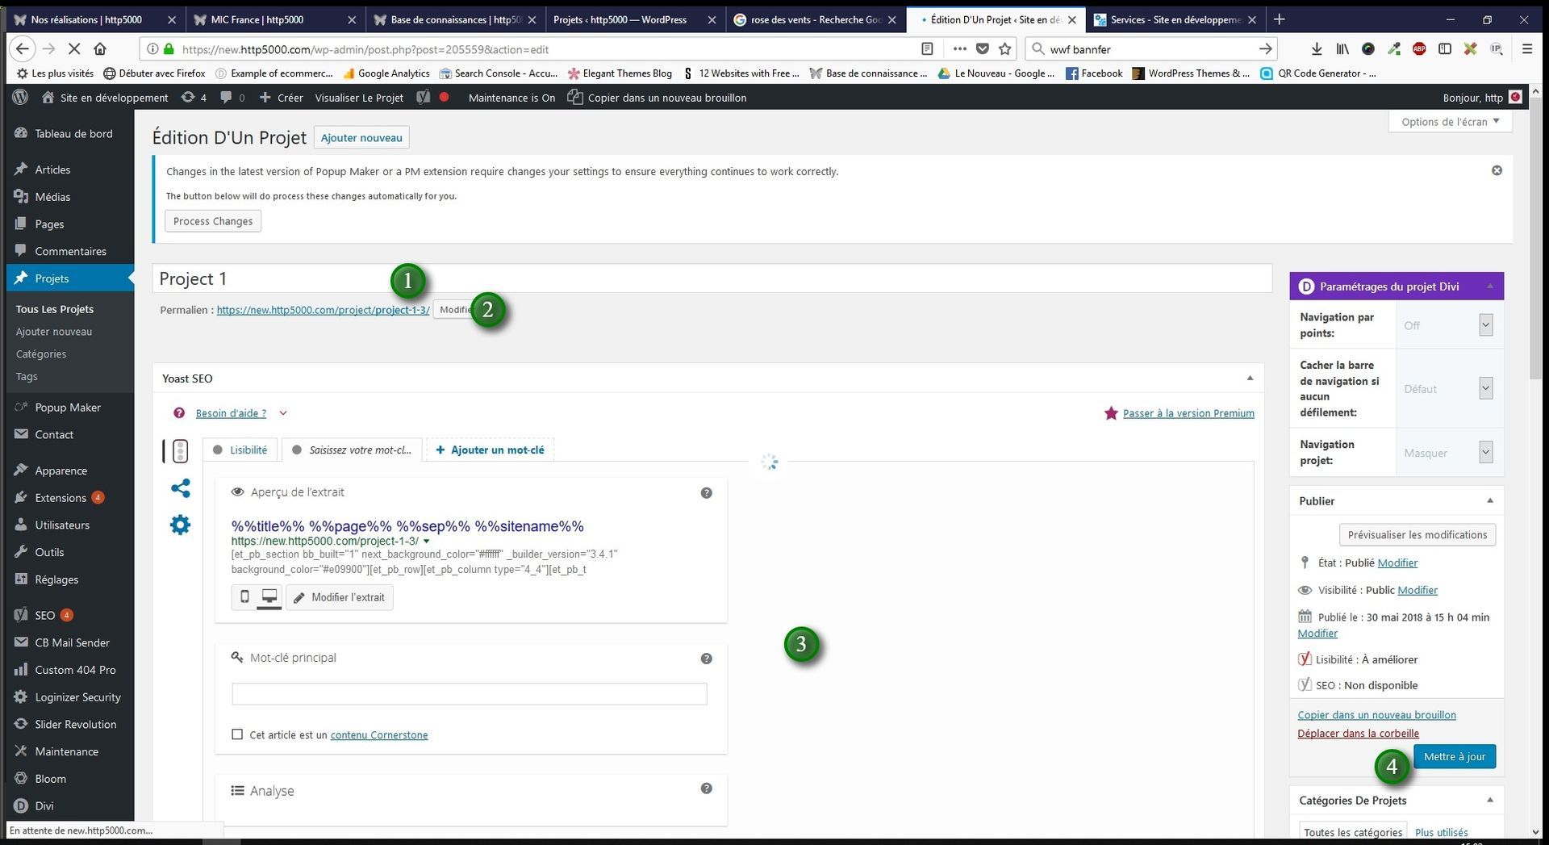
Task: Collapse the Publier metabox
Action: (1490, 501)
